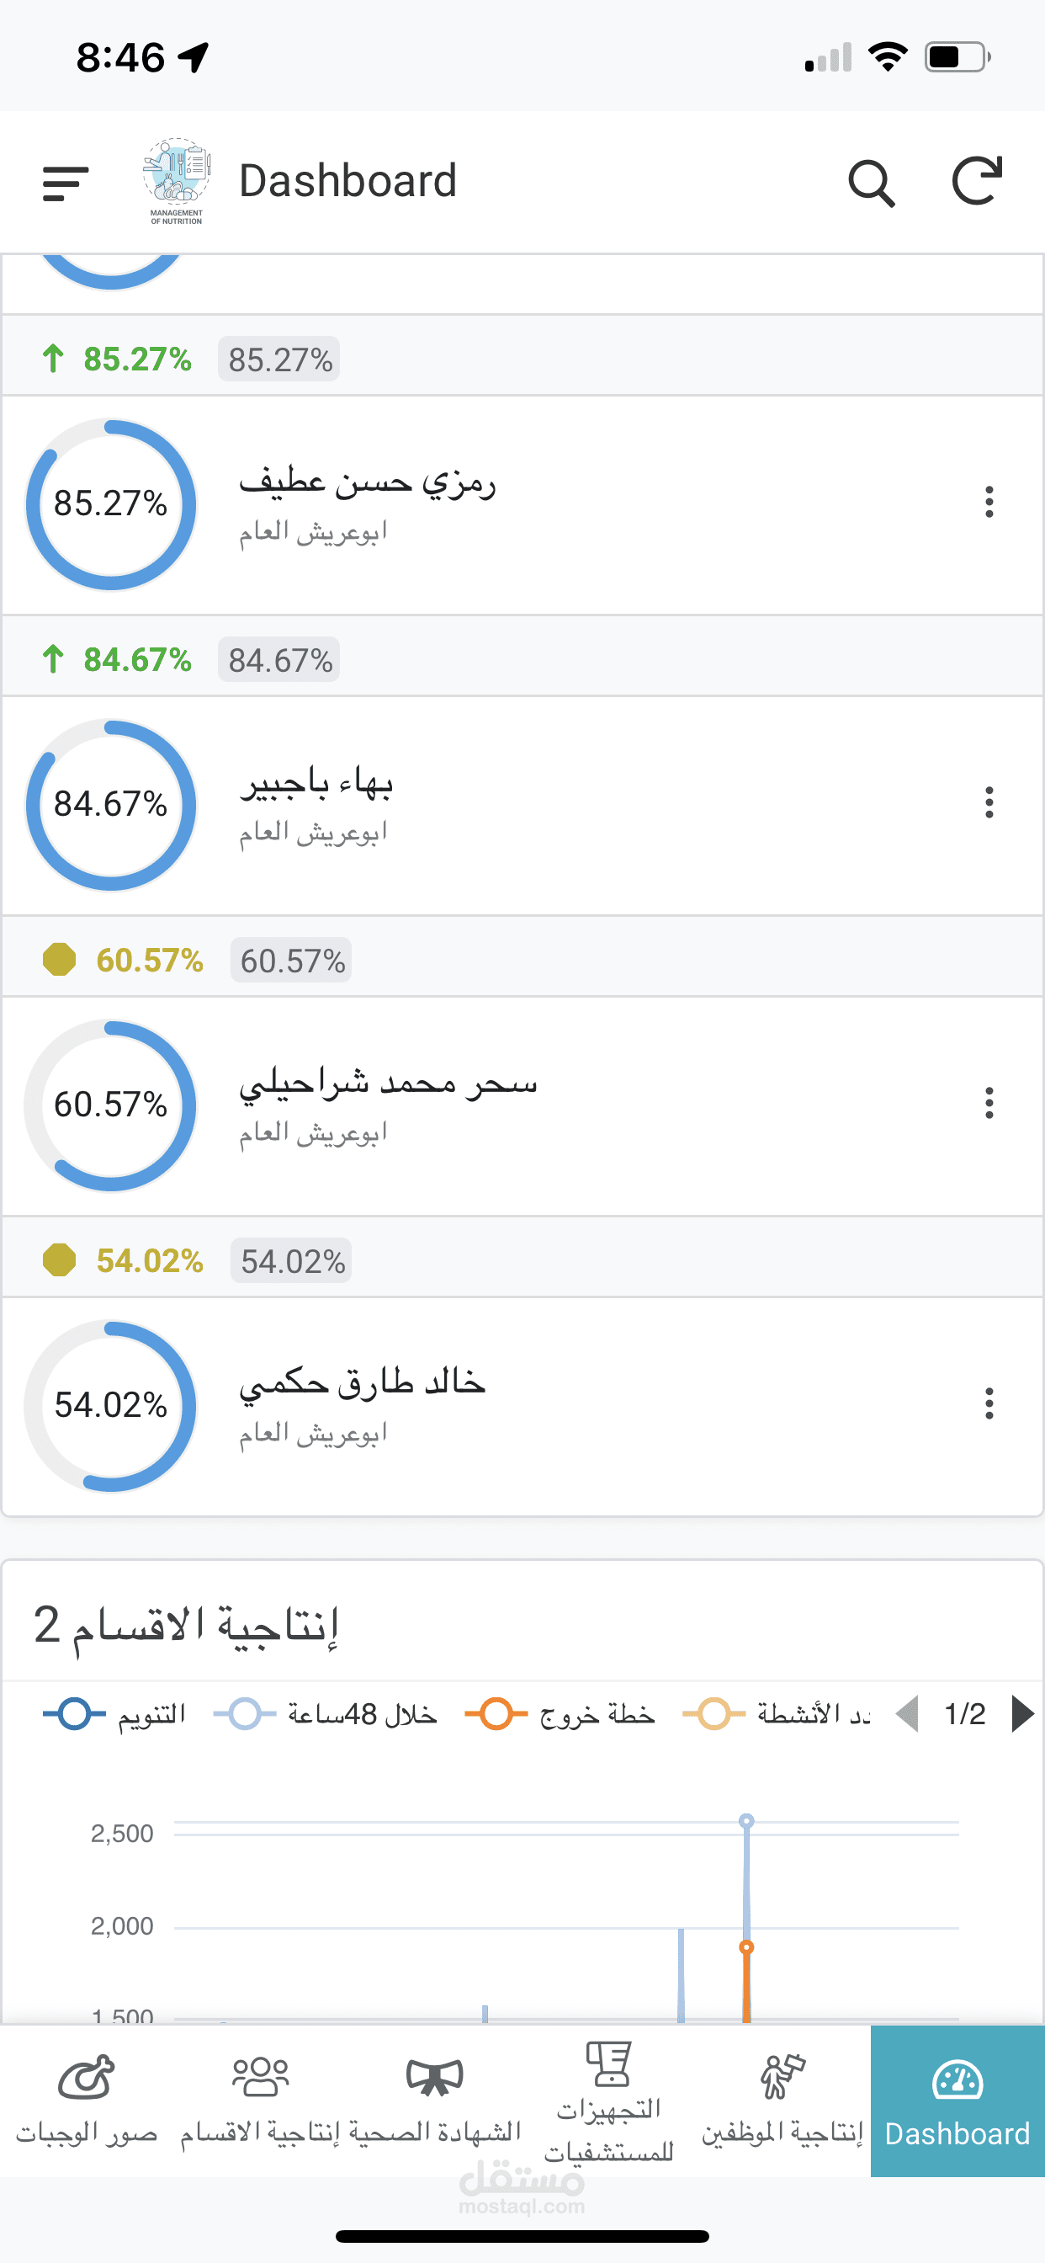Tap the Management of Nutrition logo
This screenshot has height=2263, width=1045.
tap(177, 181)
